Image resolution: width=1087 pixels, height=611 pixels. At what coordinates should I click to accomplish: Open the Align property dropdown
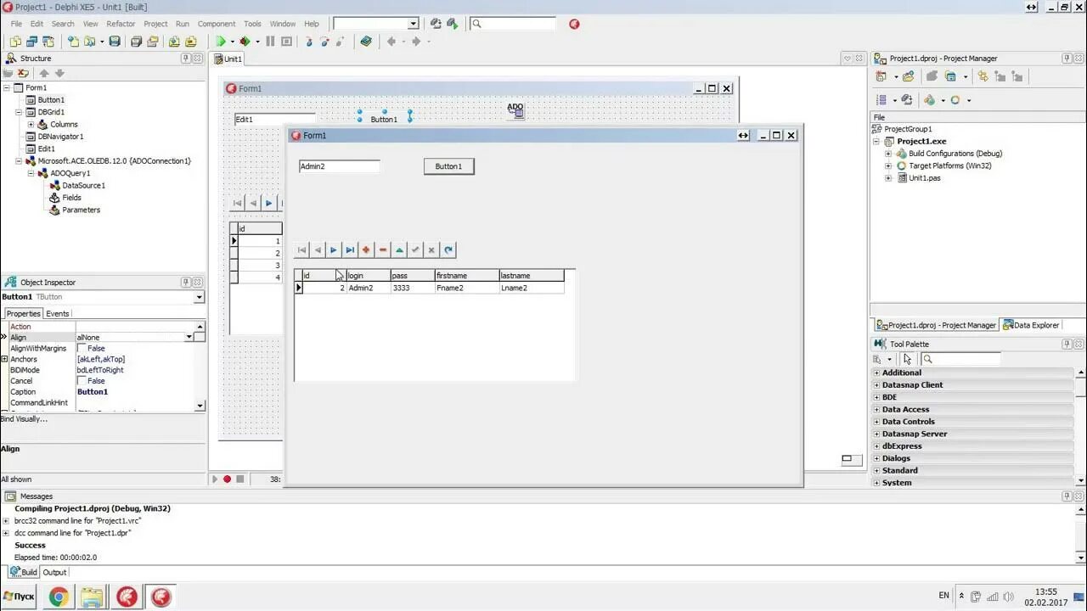[x=189, y=337]
